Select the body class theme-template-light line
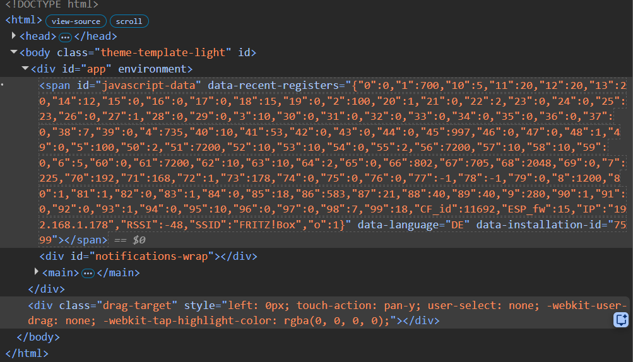633x362 pixels. point(138,53)
